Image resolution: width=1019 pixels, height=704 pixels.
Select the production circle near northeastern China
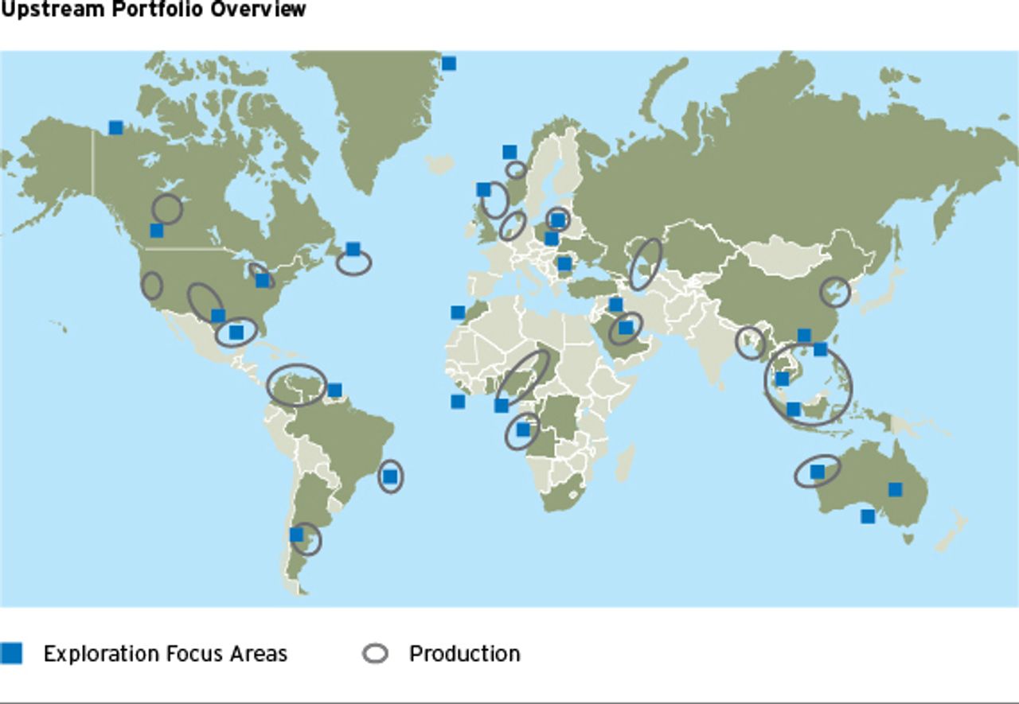[x=835, y=292]
